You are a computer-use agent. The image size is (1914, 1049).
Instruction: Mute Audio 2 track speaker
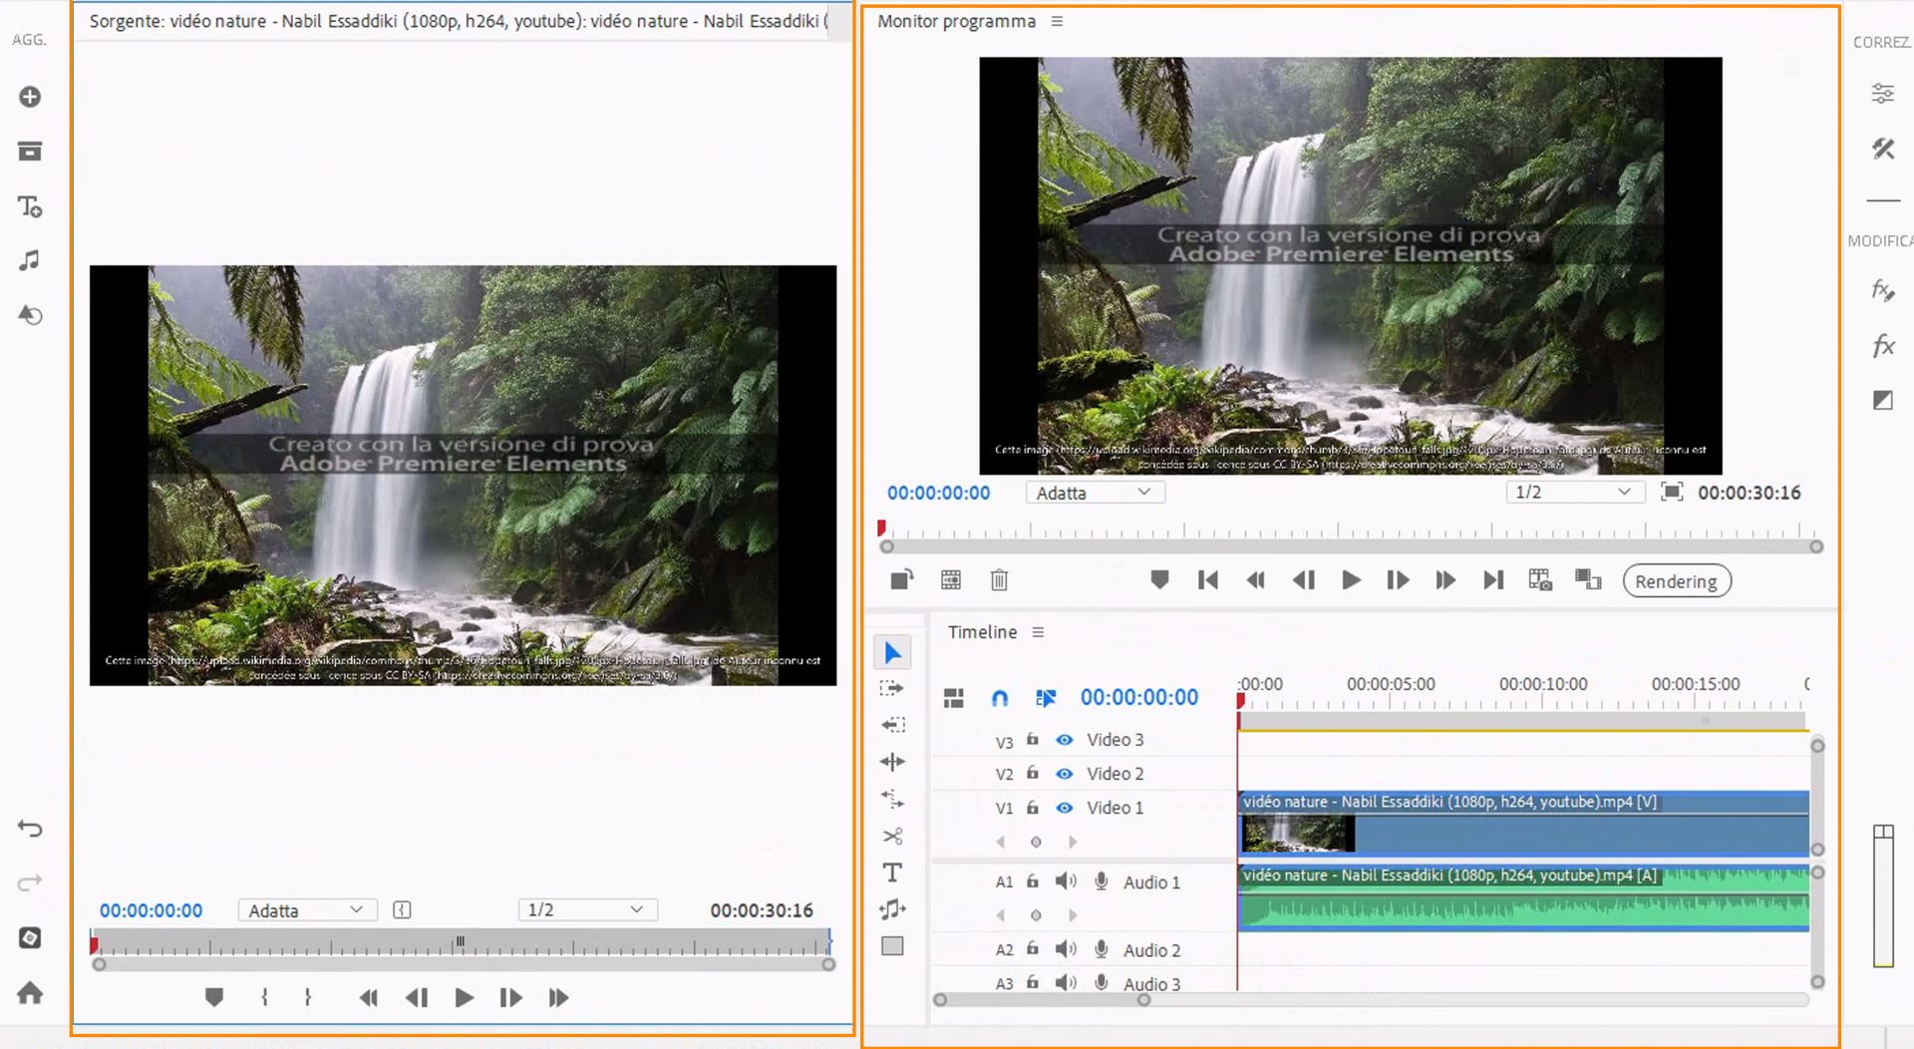click(1066, 949)
